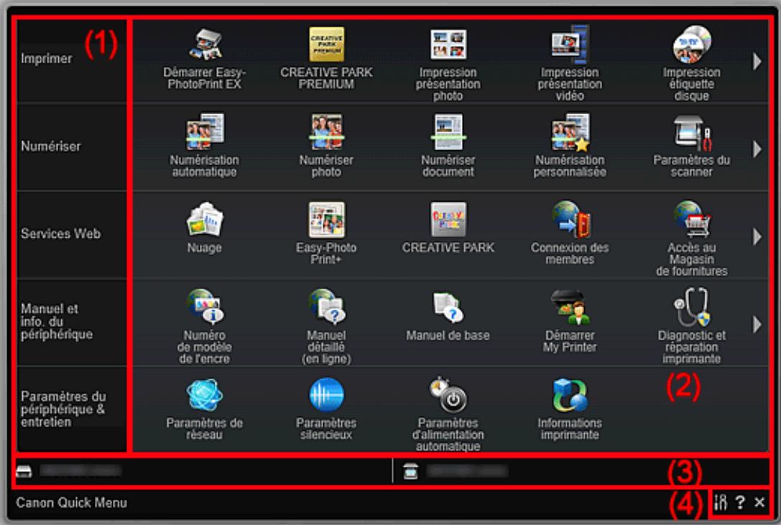781x525 pixels.
Task: Open the Manuel de base
Action: pyautogui.click(x=448, y=317)
